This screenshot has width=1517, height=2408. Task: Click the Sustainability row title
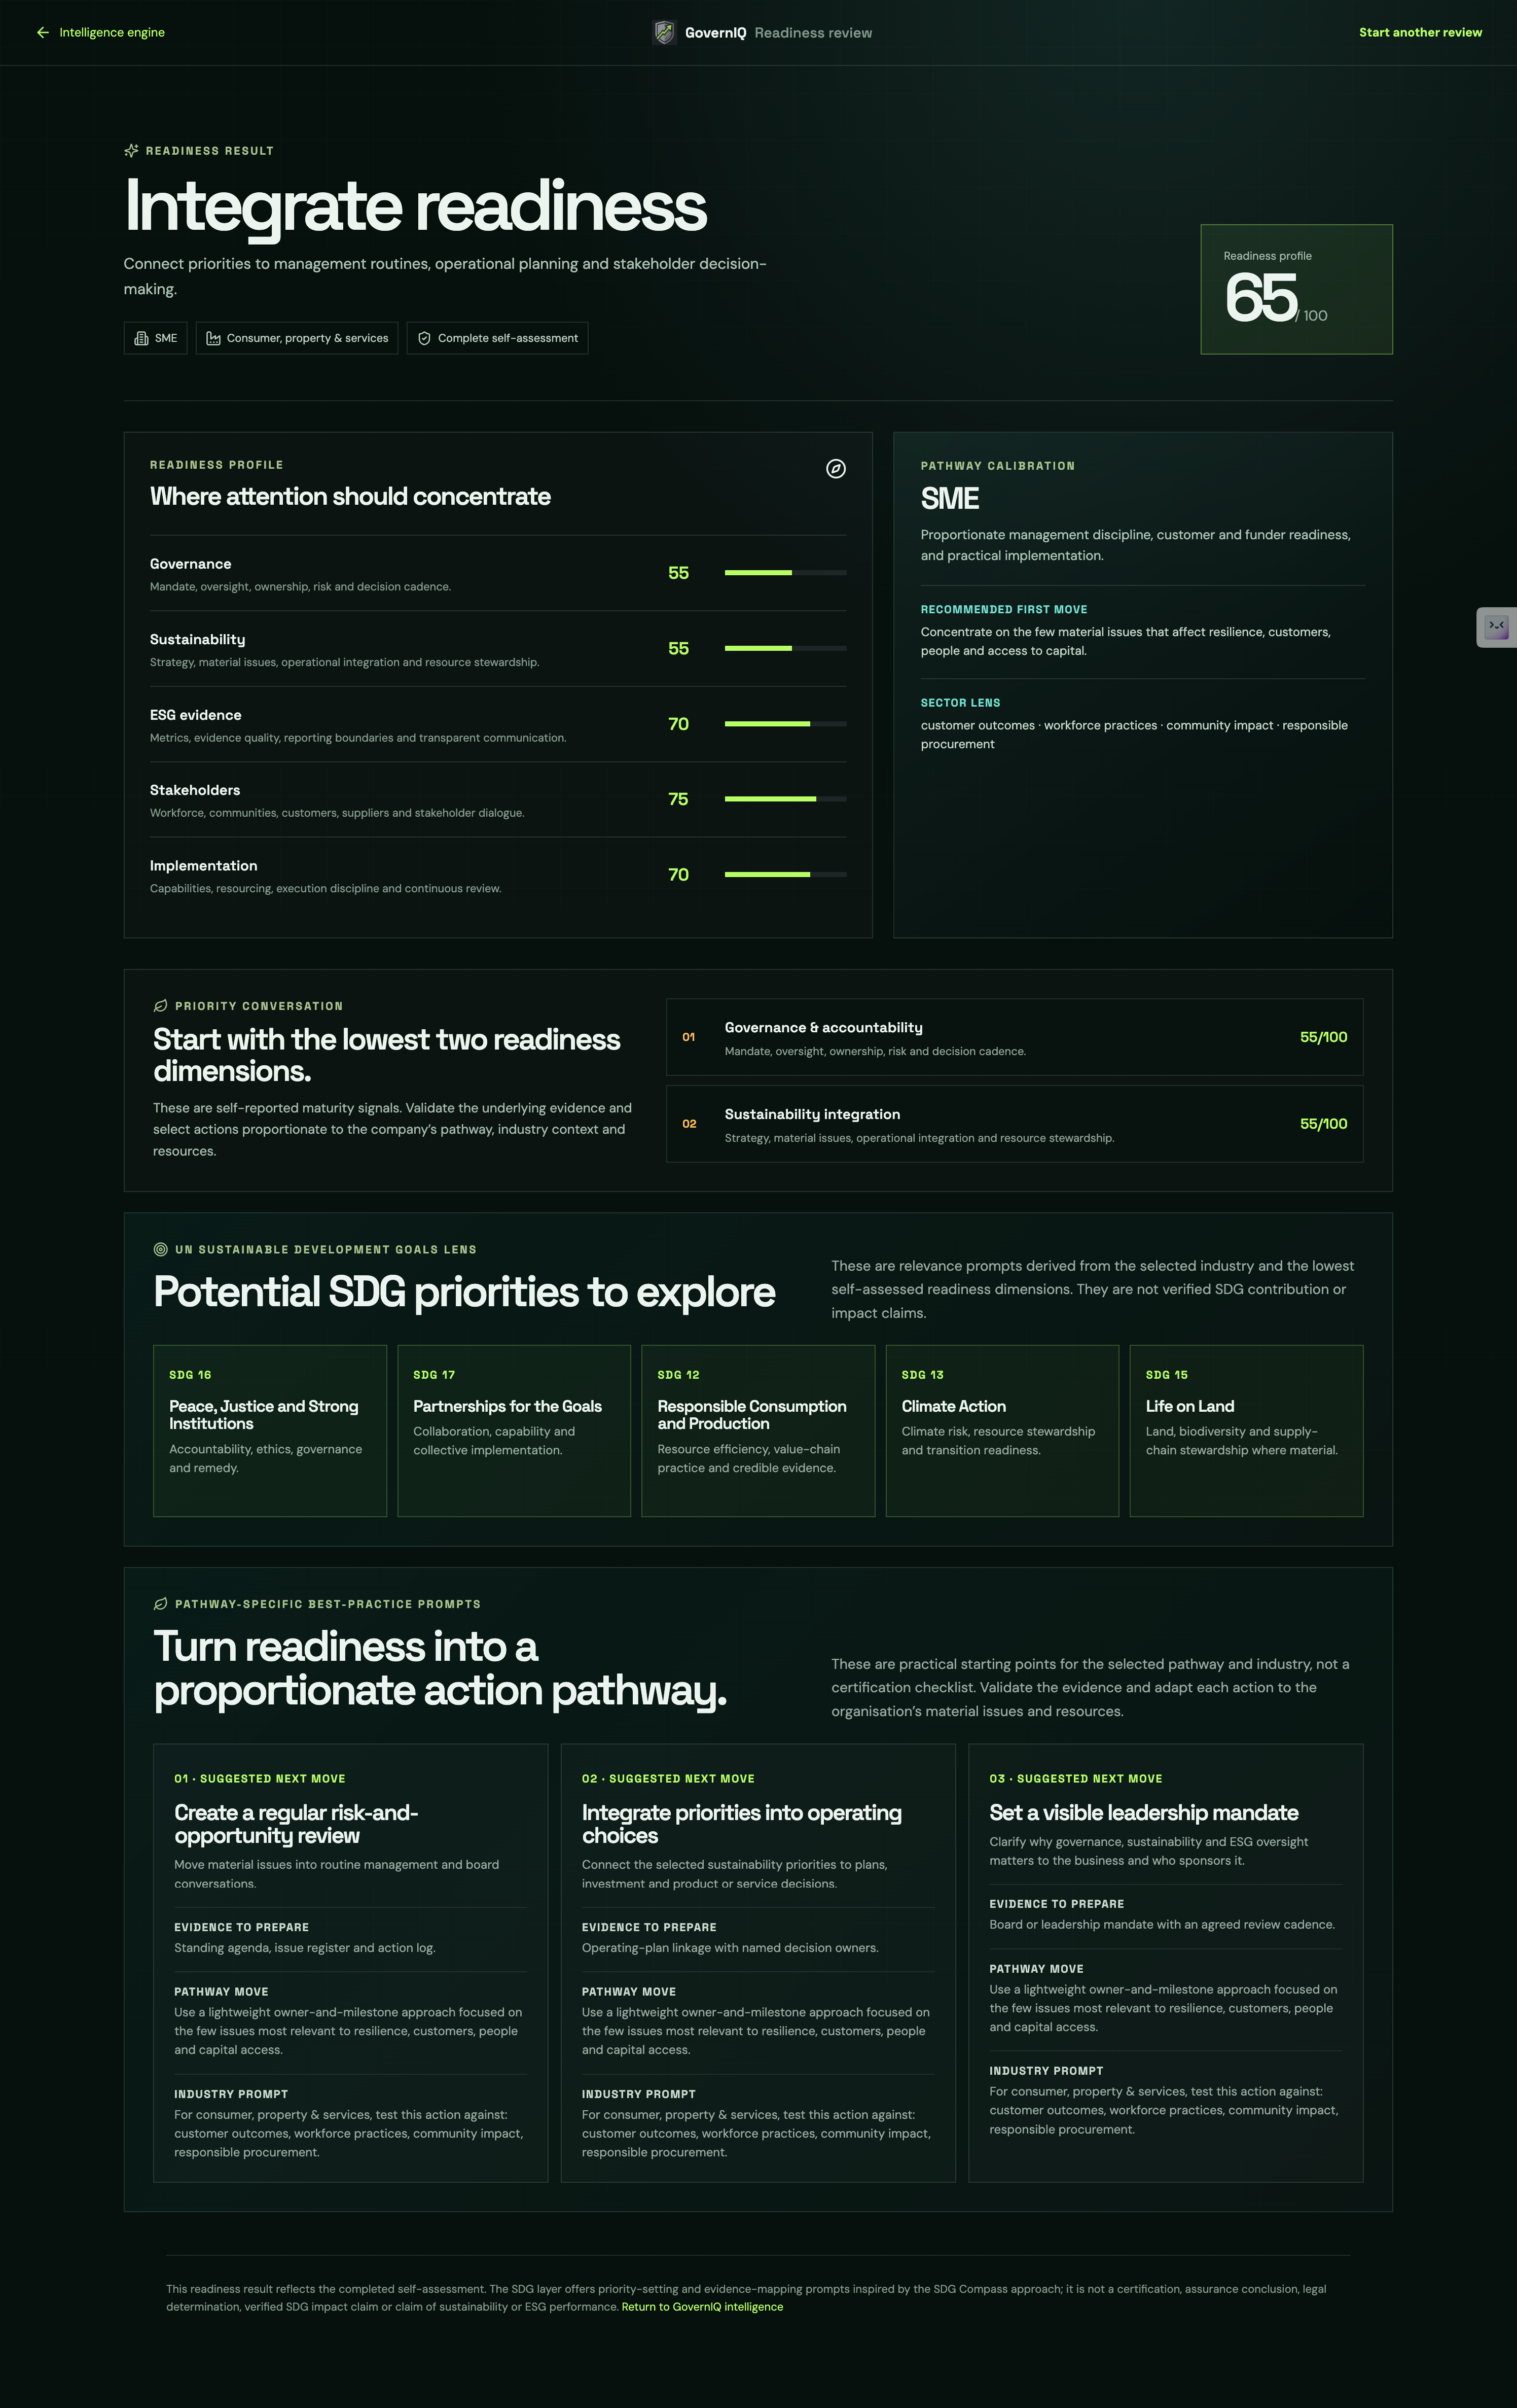tap(198, 640)
